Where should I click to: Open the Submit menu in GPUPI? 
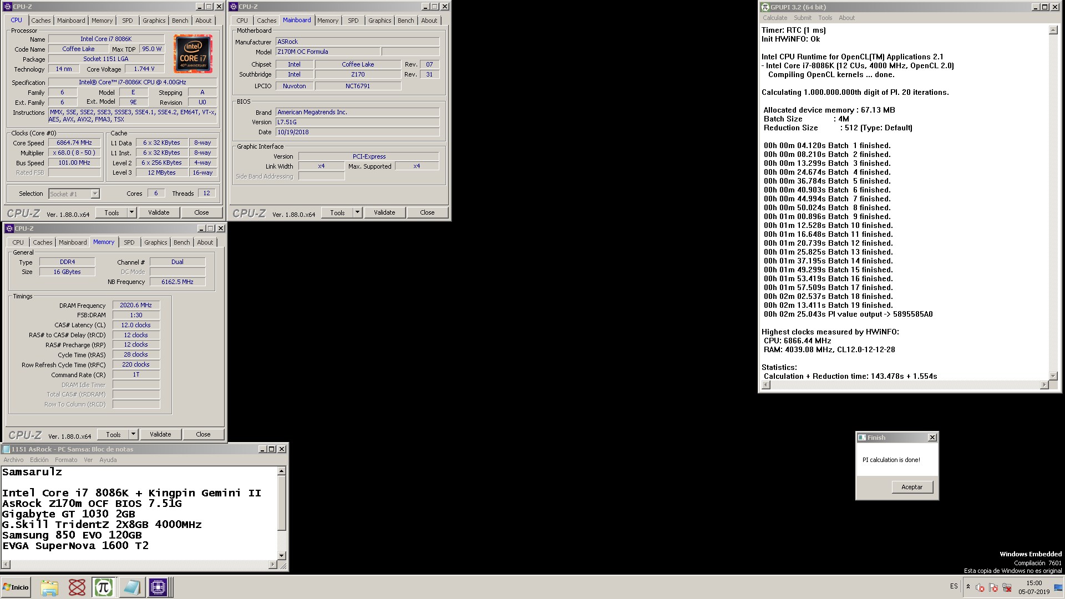click(803, 18)
